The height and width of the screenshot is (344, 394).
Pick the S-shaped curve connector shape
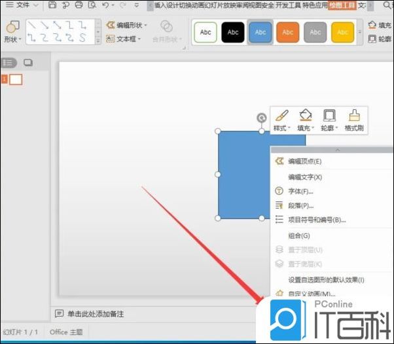pyautogui.click(x=82, y=38)
